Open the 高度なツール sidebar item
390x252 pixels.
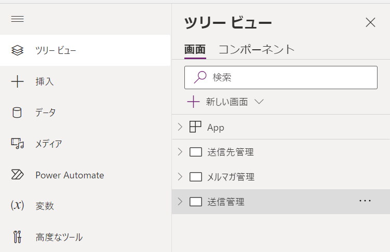[x=85, y=237]
